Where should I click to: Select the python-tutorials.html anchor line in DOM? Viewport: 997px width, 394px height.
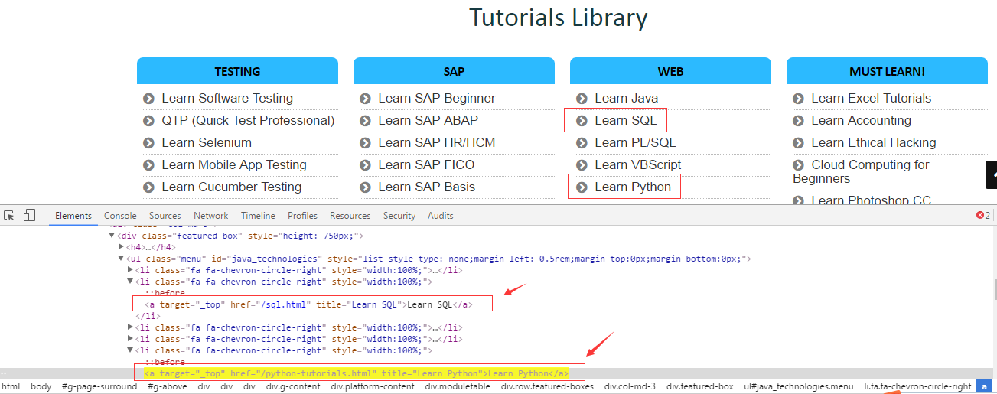tap(357, 373)
